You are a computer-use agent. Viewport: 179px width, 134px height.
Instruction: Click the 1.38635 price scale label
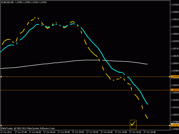click(175, 56)
